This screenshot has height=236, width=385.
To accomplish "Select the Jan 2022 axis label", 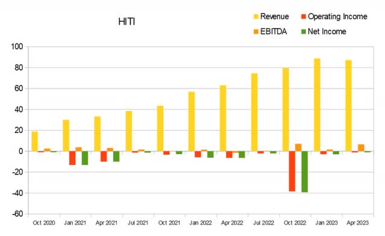I will 200,223.
